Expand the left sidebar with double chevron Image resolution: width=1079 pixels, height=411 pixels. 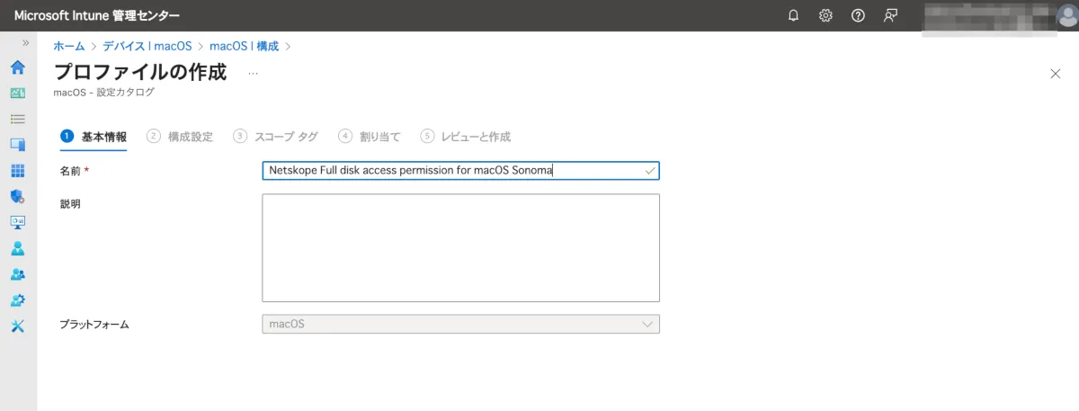25,43
